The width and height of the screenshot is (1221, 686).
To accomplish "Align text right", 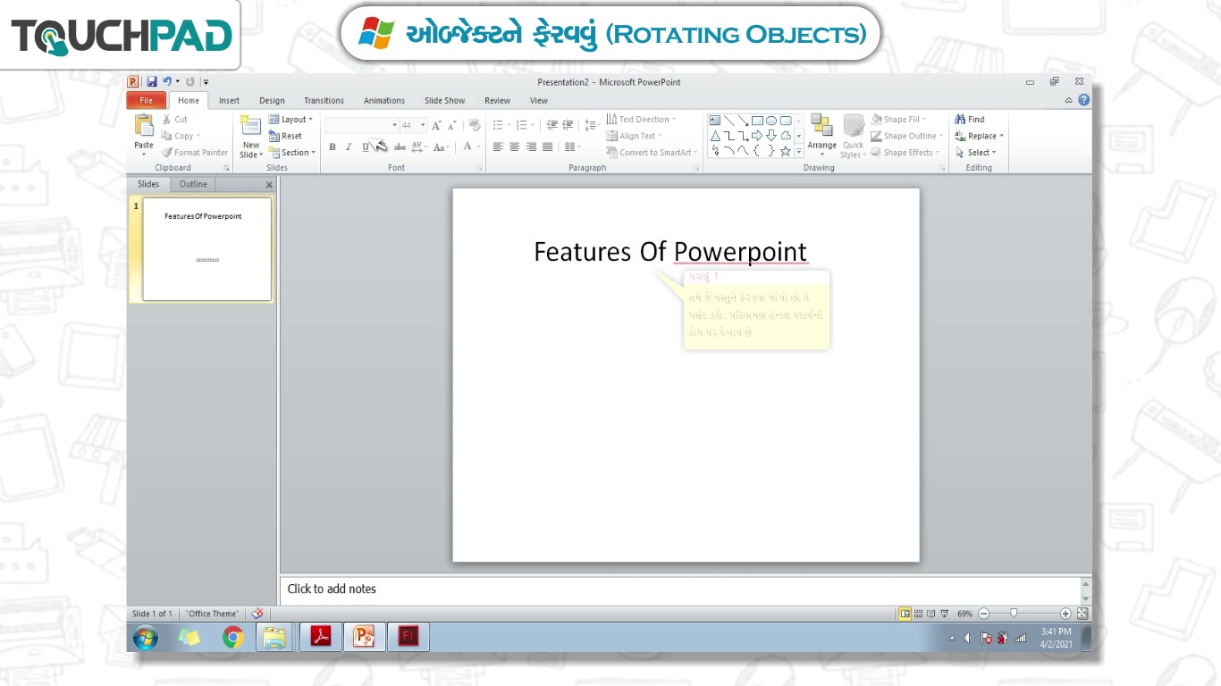I will pos(531,147).
